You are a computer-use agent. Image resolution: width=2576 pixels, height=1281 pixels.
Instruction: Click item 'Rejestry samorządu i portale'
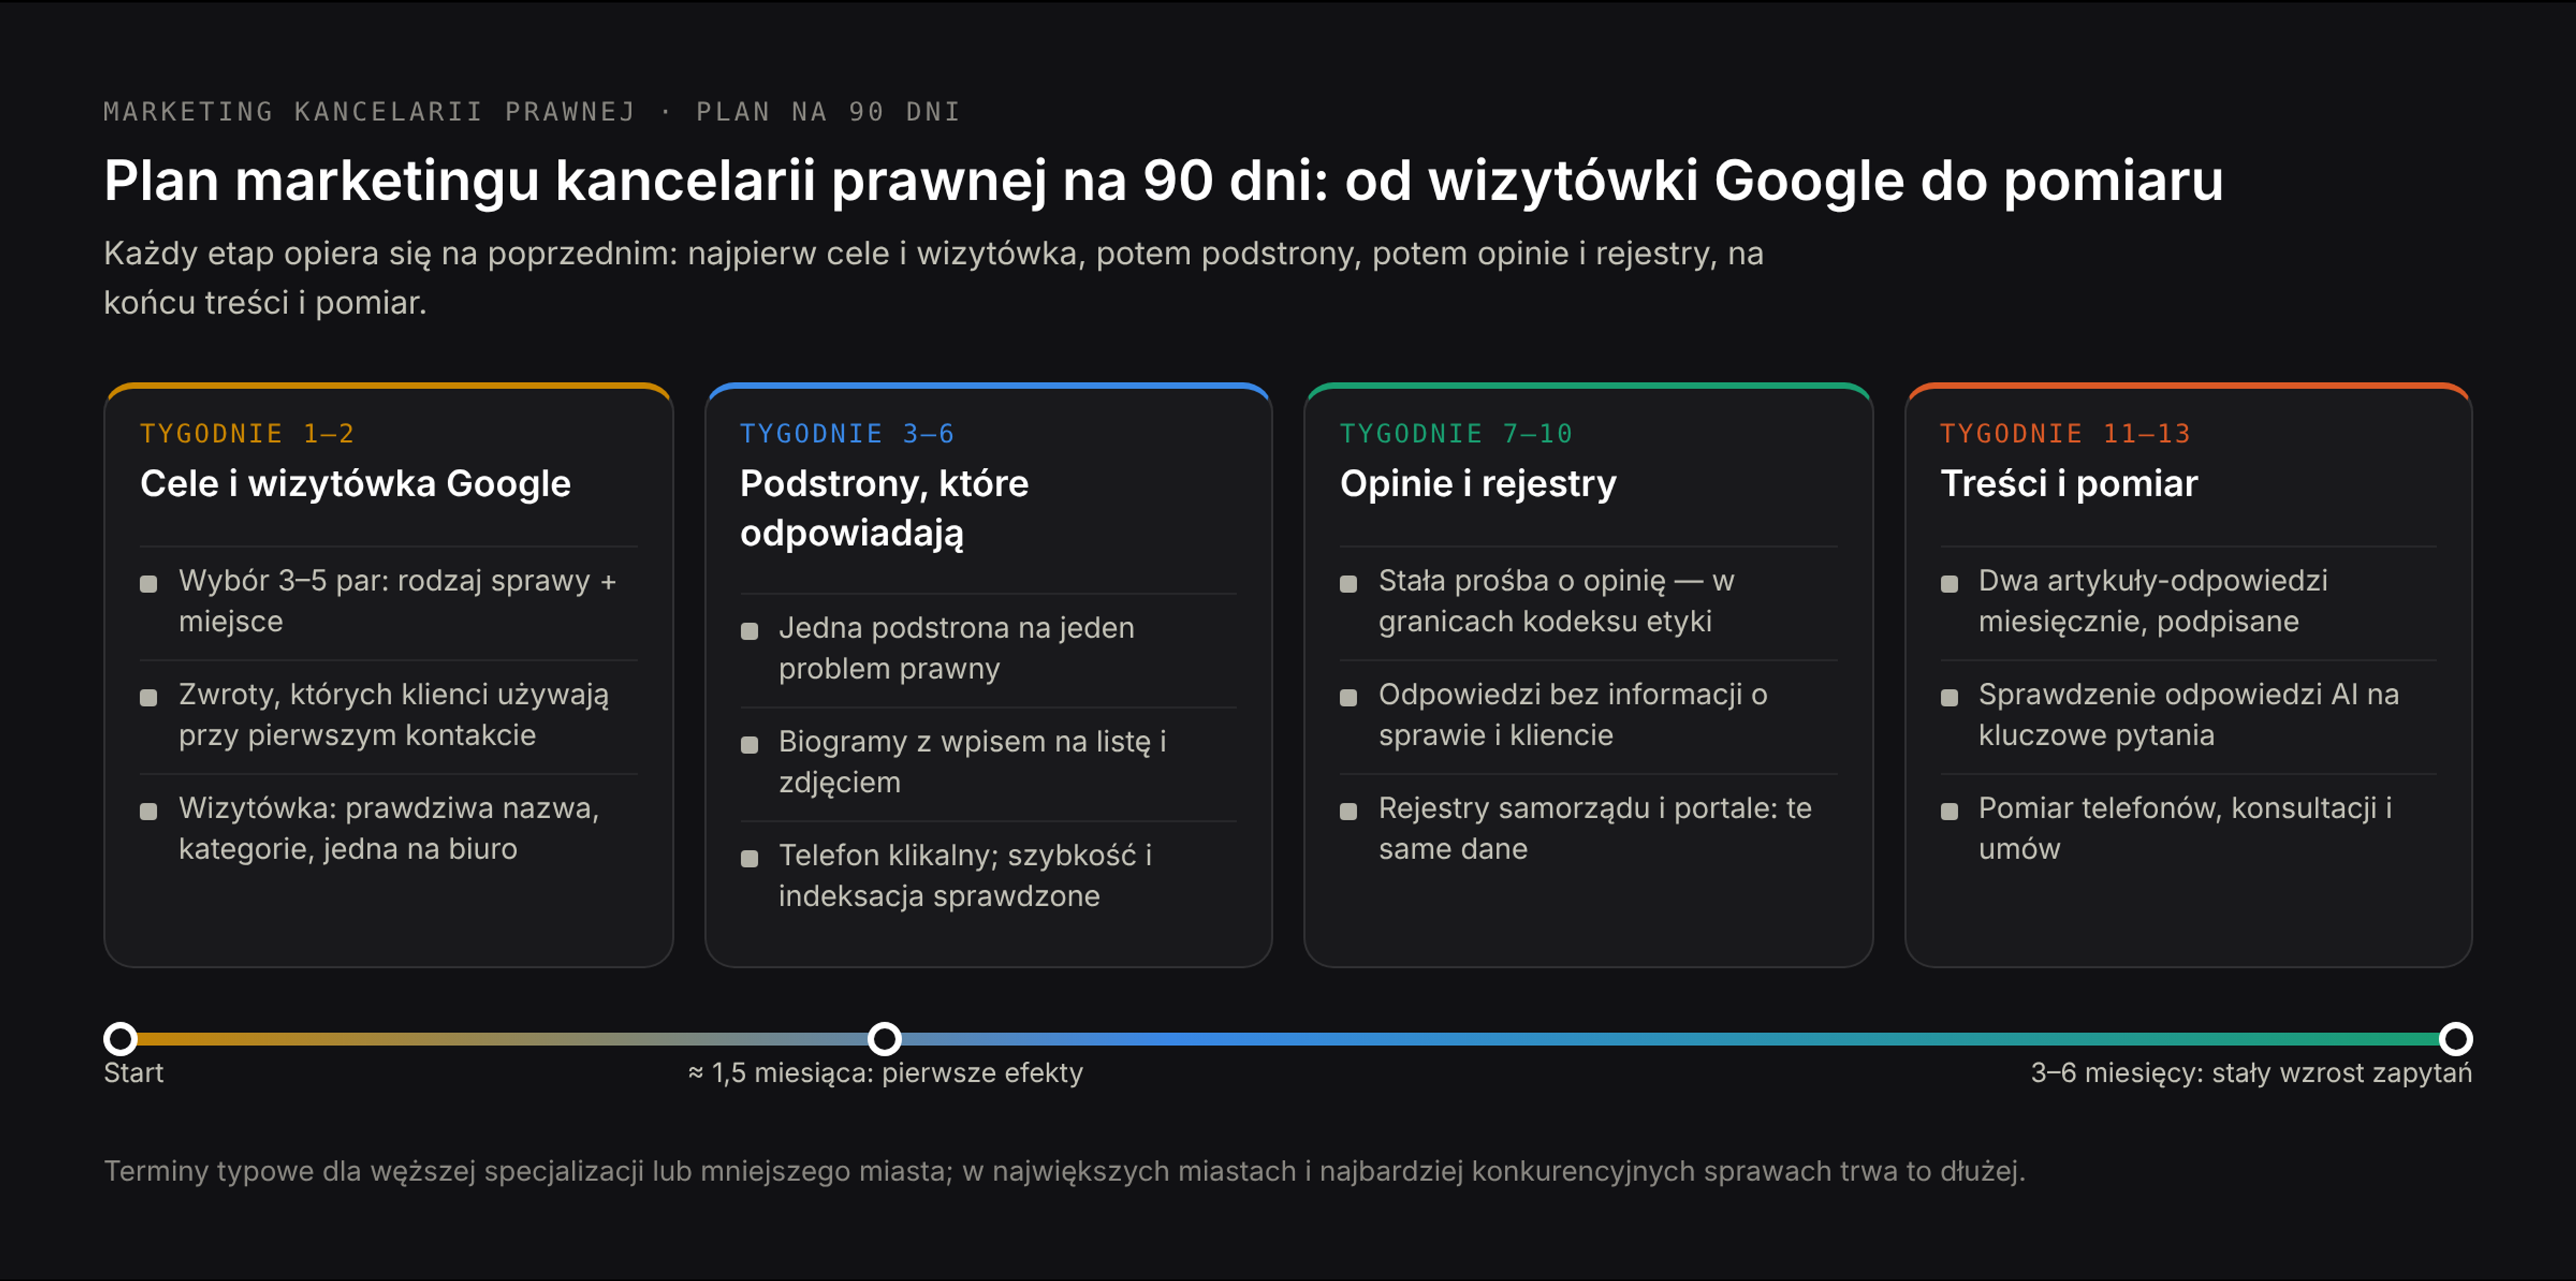(1595, 828)
